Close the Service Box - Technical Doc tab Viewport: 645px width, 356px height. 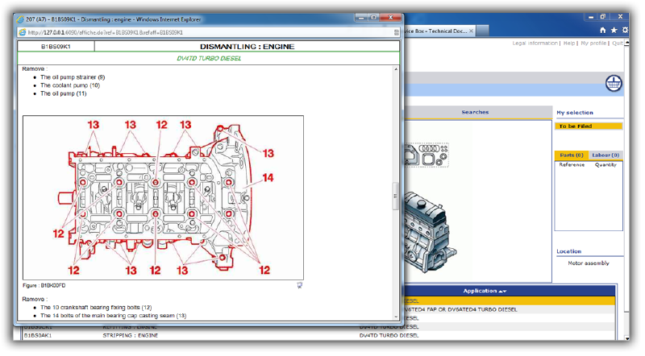click(x=471, y=31)
